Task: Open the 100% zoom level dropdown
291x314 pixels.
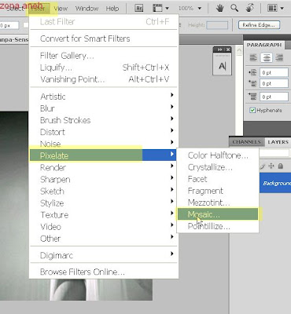Action: click(x=200, y=9)
